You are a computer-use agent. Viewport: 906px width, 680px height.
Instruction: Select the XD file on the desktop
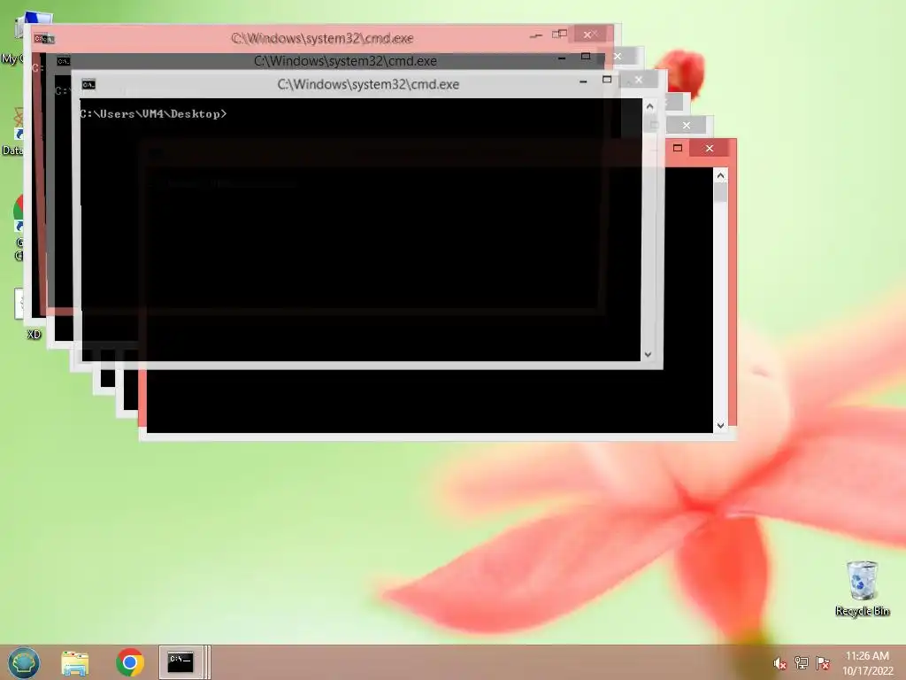pos(34,334)
